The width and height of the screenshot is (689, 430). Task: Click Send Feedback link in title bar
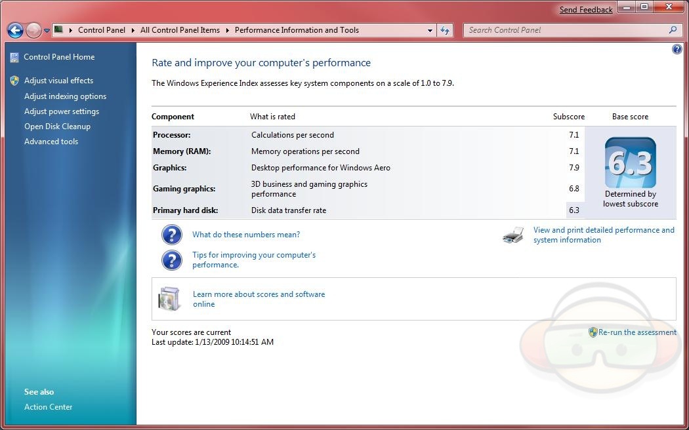[586, 10]
